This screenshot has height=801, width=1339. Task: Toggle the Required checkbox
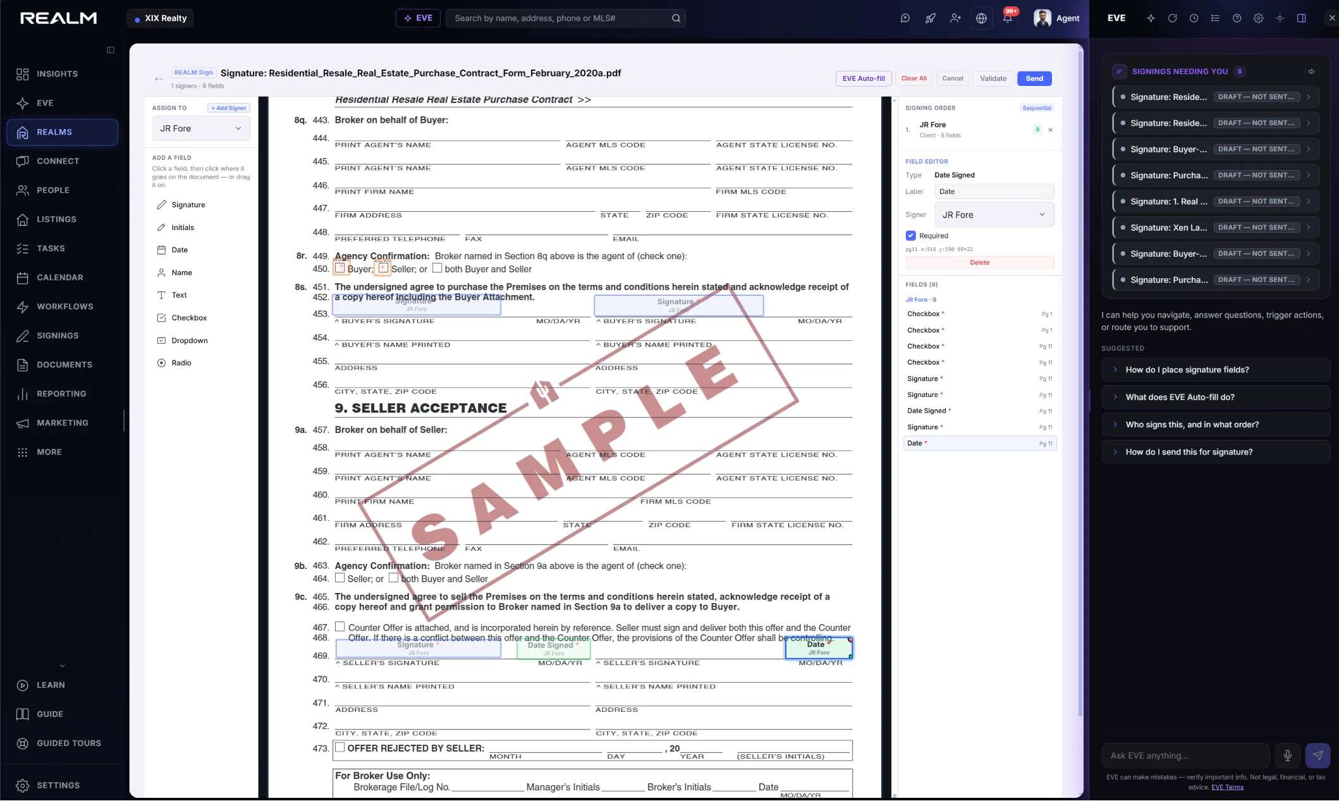[x=910, y=236]
